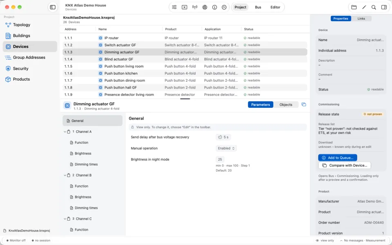392x245 pixels.
Task: Click the file icon beside KnxAtlasDemoHouse.knxproj at bottom
Action: (x=5, y=231)
